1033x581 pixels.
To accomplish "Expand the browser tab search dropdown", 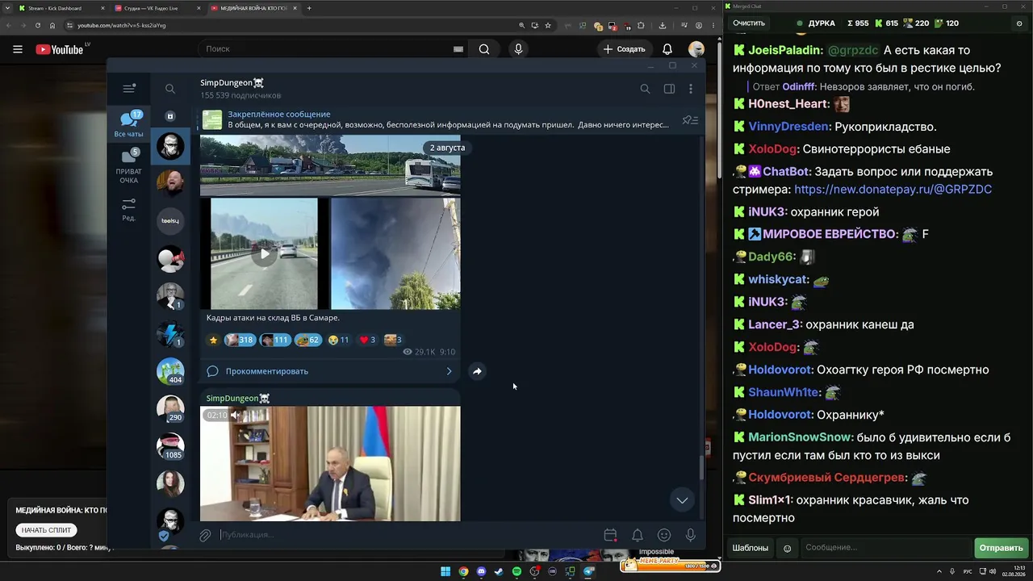I will pos(7,8).
